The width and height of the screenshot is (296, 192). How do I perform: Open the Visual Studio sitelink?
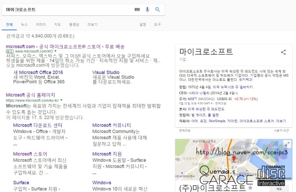[106, 72]
